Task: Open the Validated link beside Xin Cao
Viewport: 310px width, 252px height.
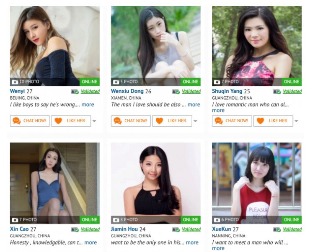Action: [x=90, y=229]
